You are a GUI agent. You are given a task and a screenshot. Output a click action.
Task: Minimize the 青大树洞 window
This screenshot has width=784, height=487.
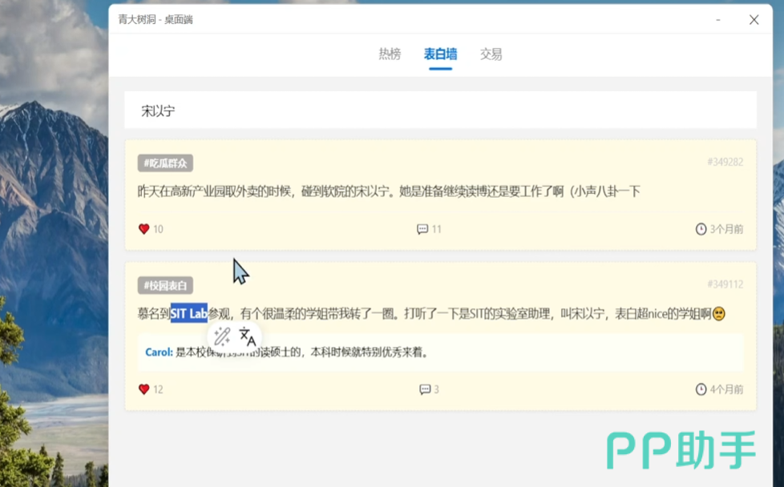719,20
